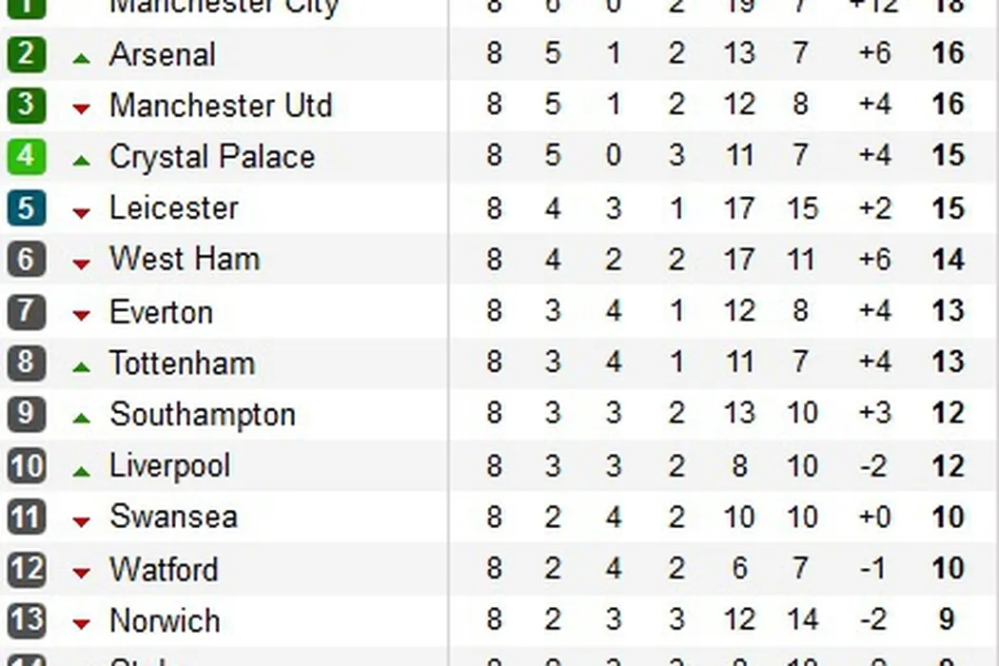Screen dimensions: 999x666
Task: Click West Ham's grey position 6 badge
Action: [x=26, y=259]
